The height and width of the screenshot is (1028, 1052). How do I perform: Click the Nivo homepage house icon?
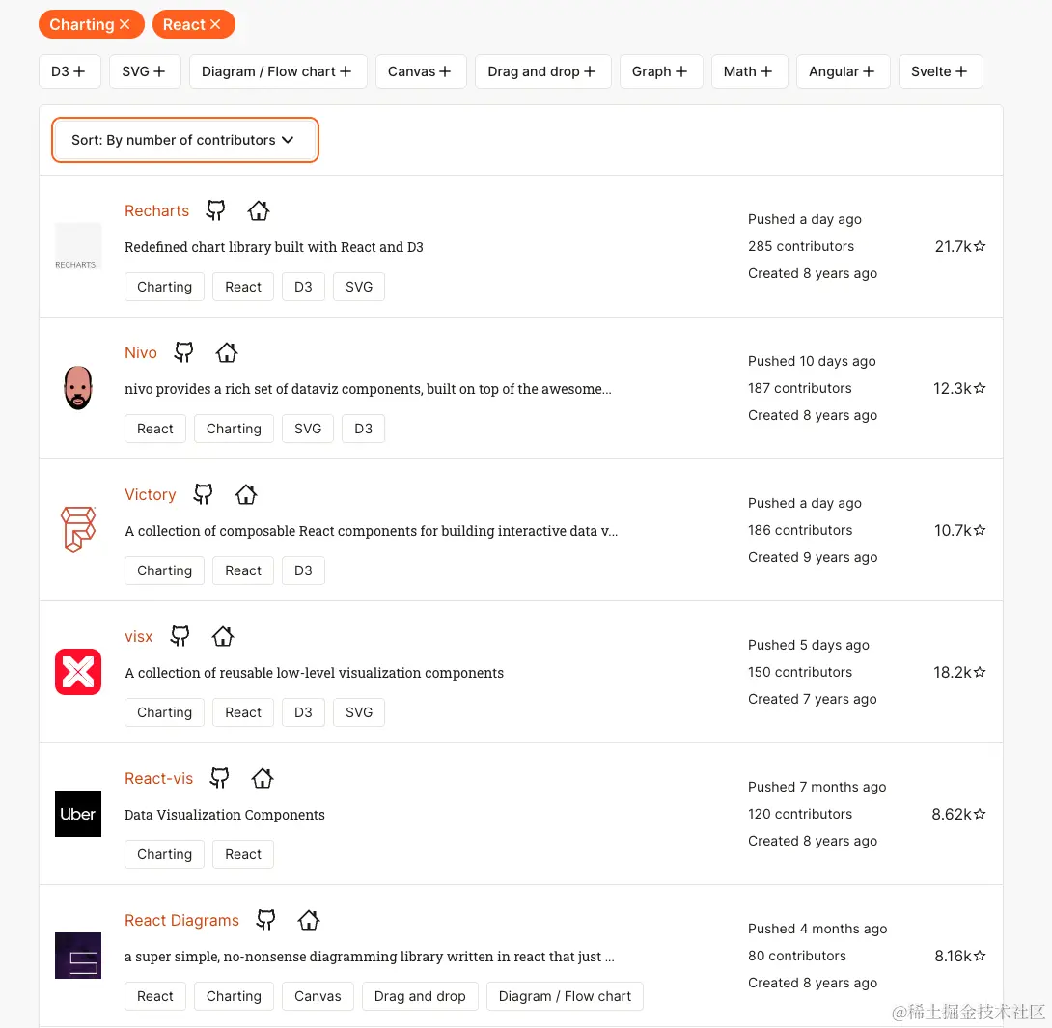[x=226, y=352]
